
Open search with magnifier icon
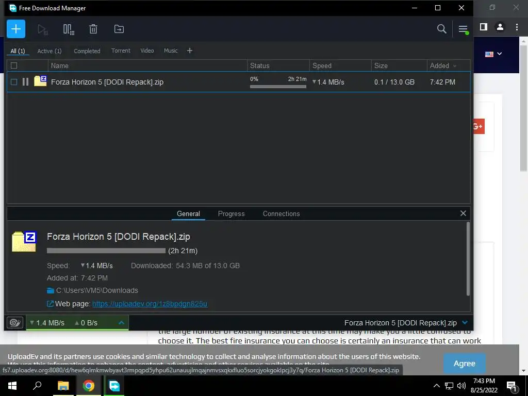(441, 29)
